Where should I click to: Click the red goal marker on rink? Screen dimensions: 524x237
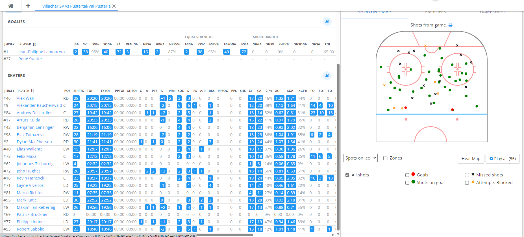coord(453,110)
